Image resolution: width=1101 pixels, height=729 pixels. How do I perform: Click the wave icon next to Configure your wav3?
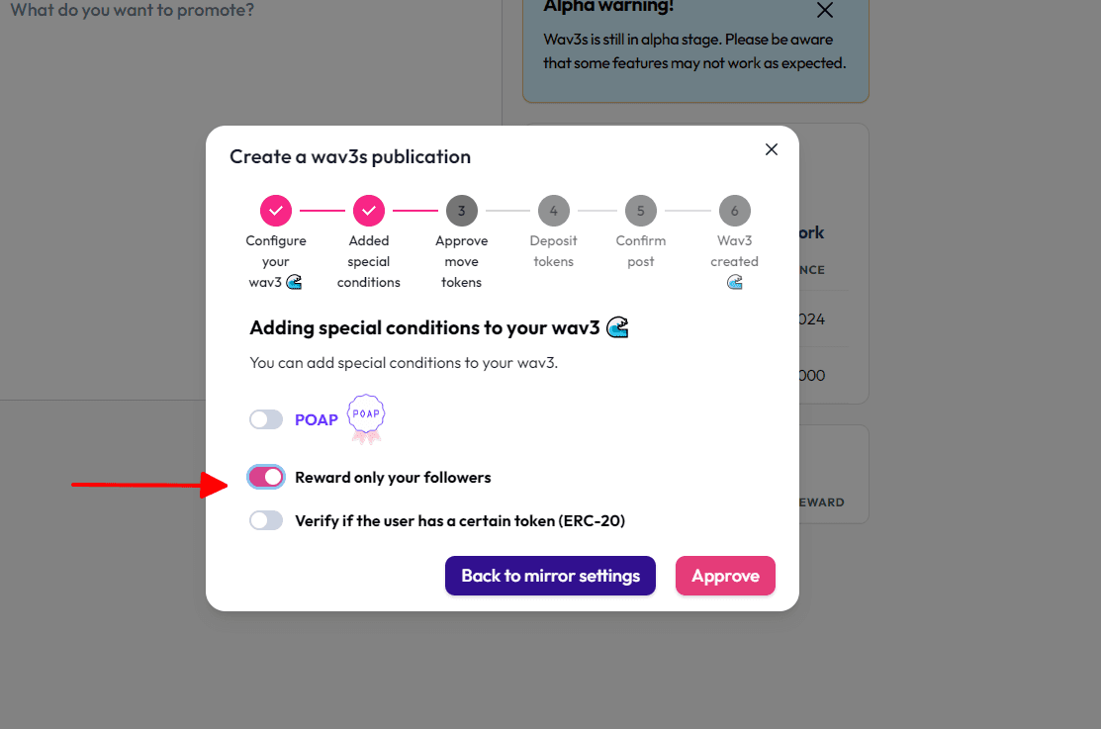(294, 282)
